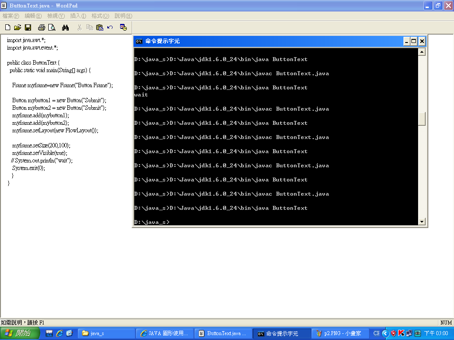Click the 'Button mybutton2 = new Button' line
Image resolution: width=454 pixels, height=340 pixels.
click(59, 108)
